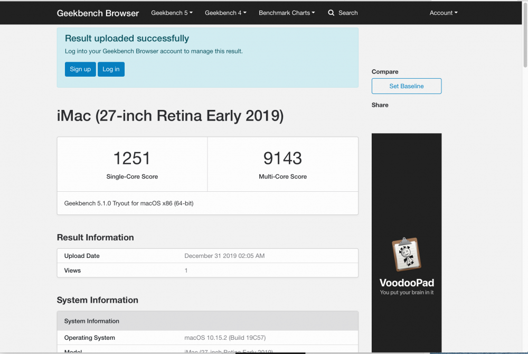Open the Geekbench 5 dropdown menu
This screenshot has height=354, width=528.
pos(172,13)
